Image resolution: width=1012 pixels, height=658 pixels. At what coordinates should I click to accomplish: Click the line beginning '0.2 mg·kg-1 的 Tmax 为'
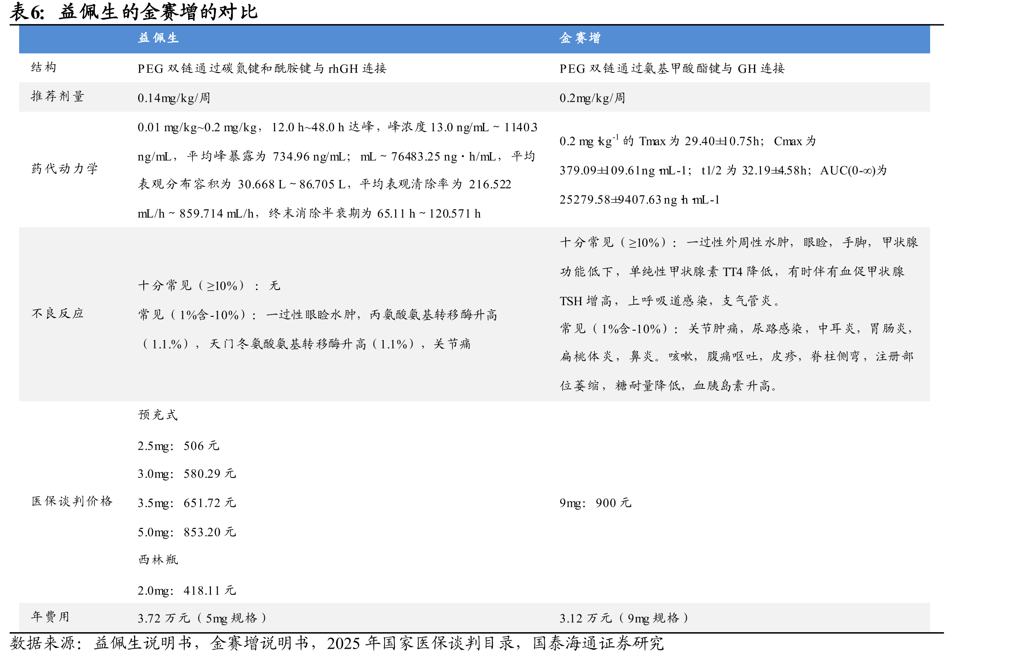[688, 141]
